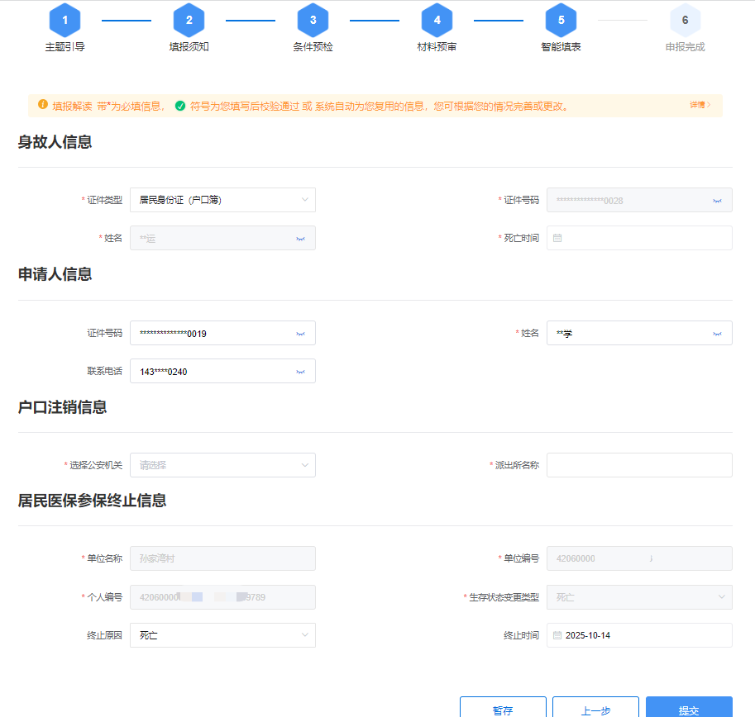Screen dimensions: 755x717
Task: Open 详情 link in the notice banner
Action: pyautogui.click(x=700, y=106)
